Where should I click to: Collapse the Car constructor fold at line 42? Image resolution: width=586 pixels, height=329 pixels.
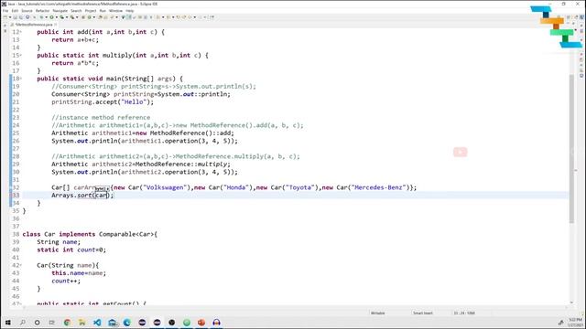(20, 265)
